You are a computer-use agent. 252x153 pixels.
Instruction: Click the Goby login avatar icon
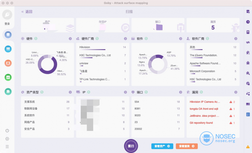click(x=7, y=15)
